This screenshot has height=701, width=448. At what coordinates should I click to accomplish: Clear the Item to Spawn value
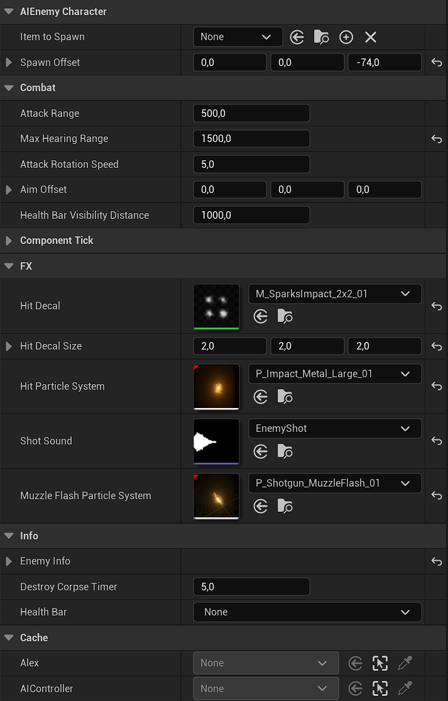(371, 37)
